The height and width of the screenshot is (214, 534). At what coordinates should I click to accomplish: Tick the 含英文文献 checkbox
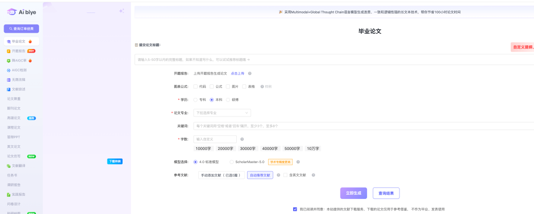[x=285, y=175]
